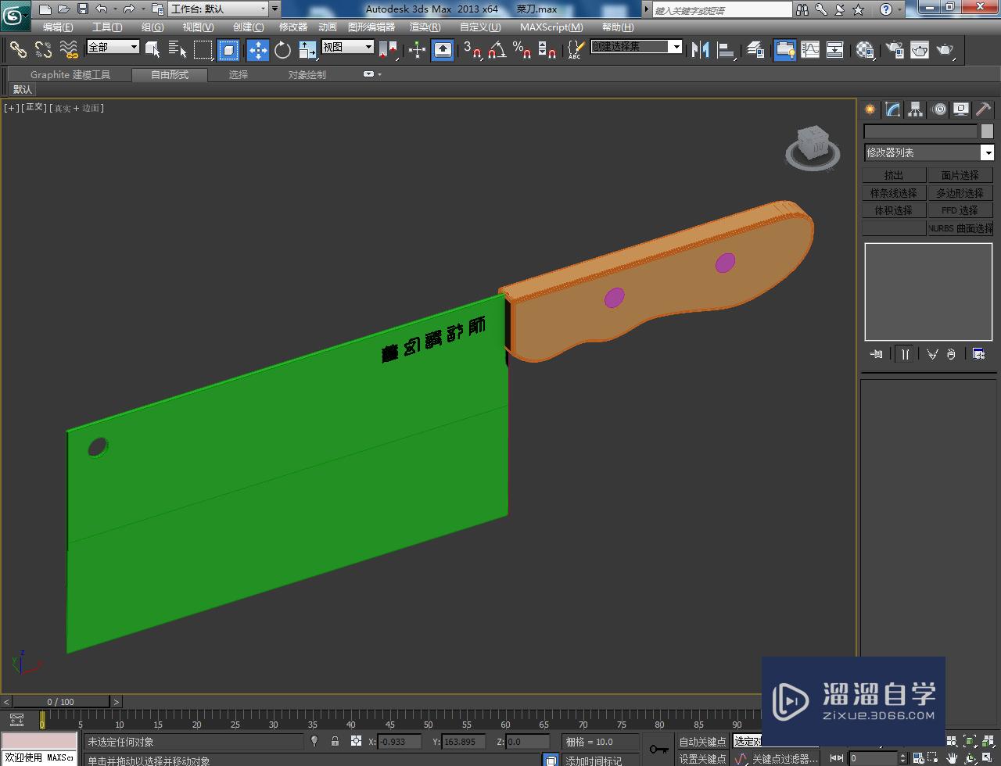The width and height of the screenshot is (1001, 766).
Task: Switch to the 对象绘制 ribbon tab
Action: [307, 75]
